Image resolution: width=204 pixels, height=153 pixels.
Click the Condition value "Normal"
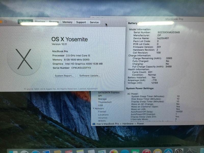click(152, 75)
